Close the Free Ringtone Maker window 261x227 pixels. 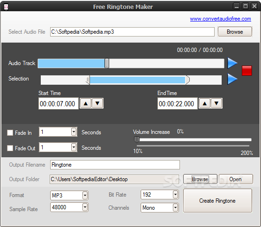point(254,7)
